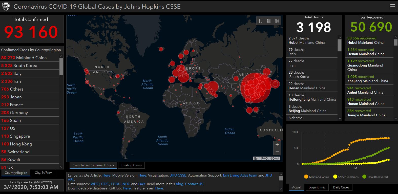Toggle Mainland China series in chart legend

point(317,177)
